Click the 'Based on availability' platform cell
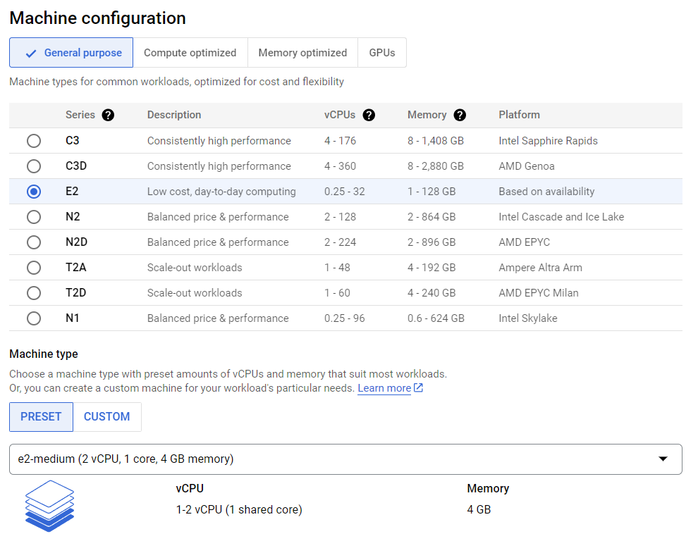This screenshot has width=698, height=541. (x=546, y=192)
